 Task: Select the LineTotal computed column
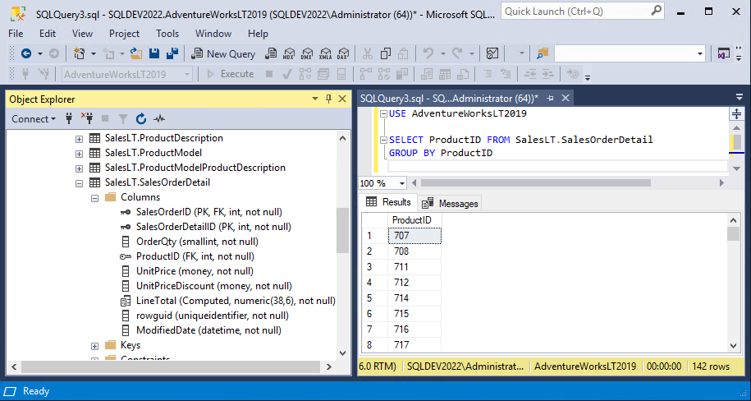pyautogui.click(x=236, y=301)
